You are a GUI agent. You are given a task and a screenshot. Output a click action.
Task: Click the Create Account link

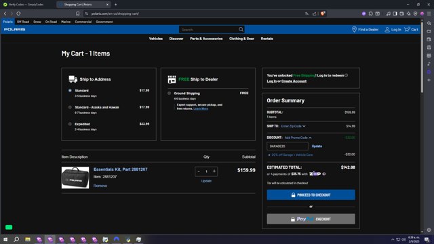coord(294,81)
